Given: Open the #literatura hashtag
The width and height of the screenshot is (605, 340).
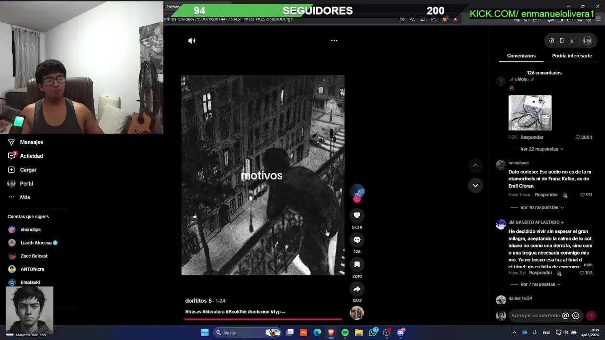Looking at the screenshot, I should [x=213, y=312].
